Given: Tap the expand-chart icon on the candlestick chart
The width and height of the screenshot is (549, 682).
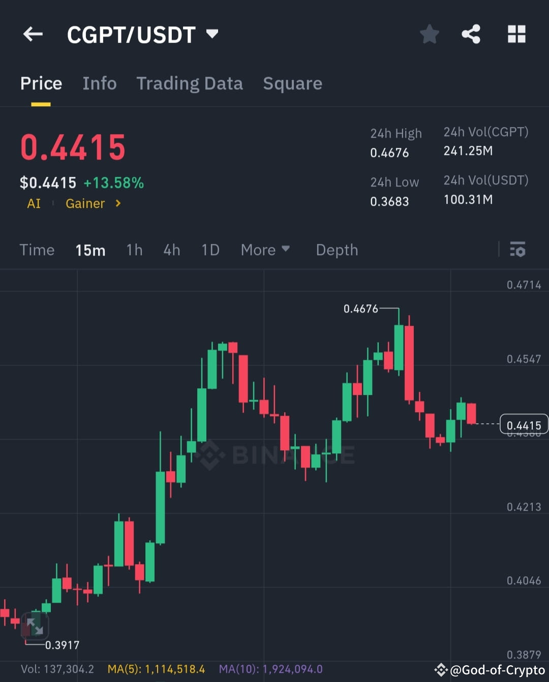Looking at the screenshot, I should click(35, 626).
